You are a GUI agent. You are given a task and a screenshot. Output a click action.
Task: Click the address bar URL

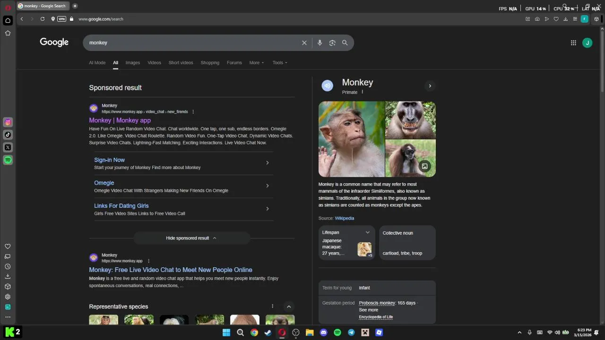(101, 19)
